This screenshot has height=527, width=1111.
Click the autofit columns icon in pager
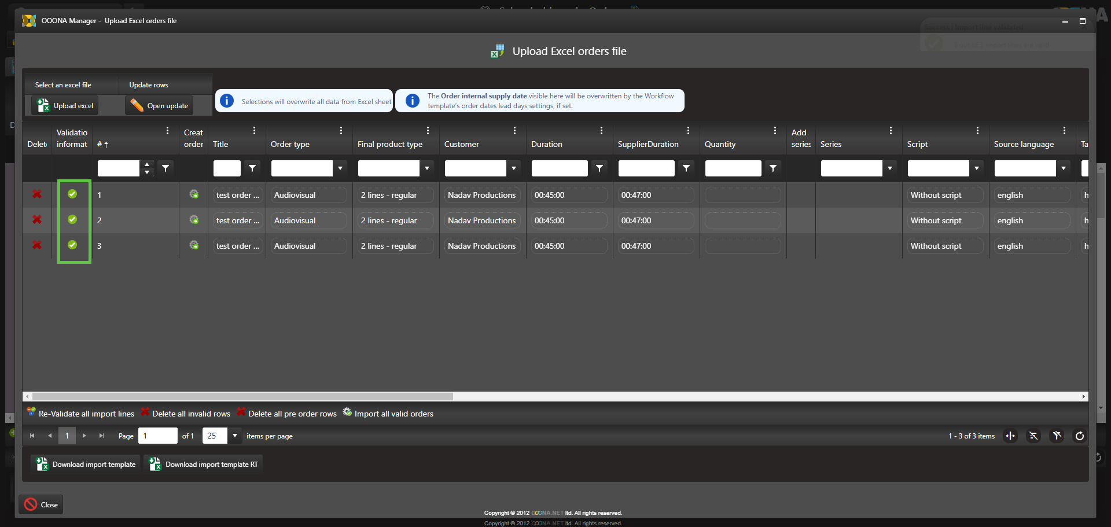(1010, 436)
